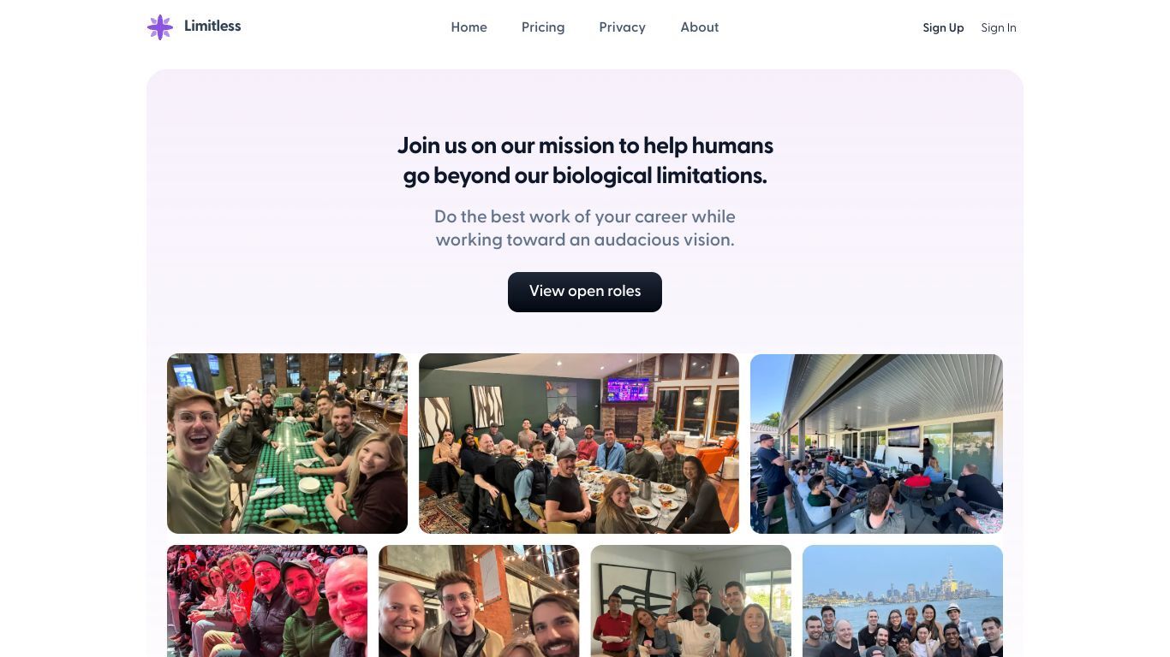Open the string lights selfie photo
The width and height of the screenshot is (1170, 657).
pyautogui.click(x=479, y=601)
